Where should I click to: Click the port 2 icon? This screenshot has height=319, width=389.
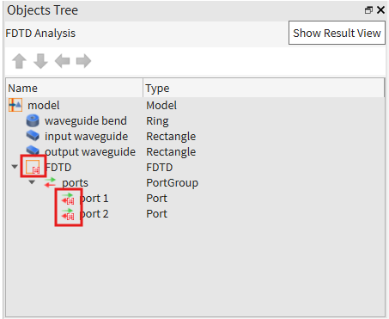[x=68, y=214]
